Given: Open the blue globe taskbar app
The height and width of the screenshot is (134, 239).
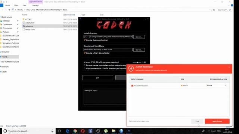Looking at the screenshot, I should (121, 131).
